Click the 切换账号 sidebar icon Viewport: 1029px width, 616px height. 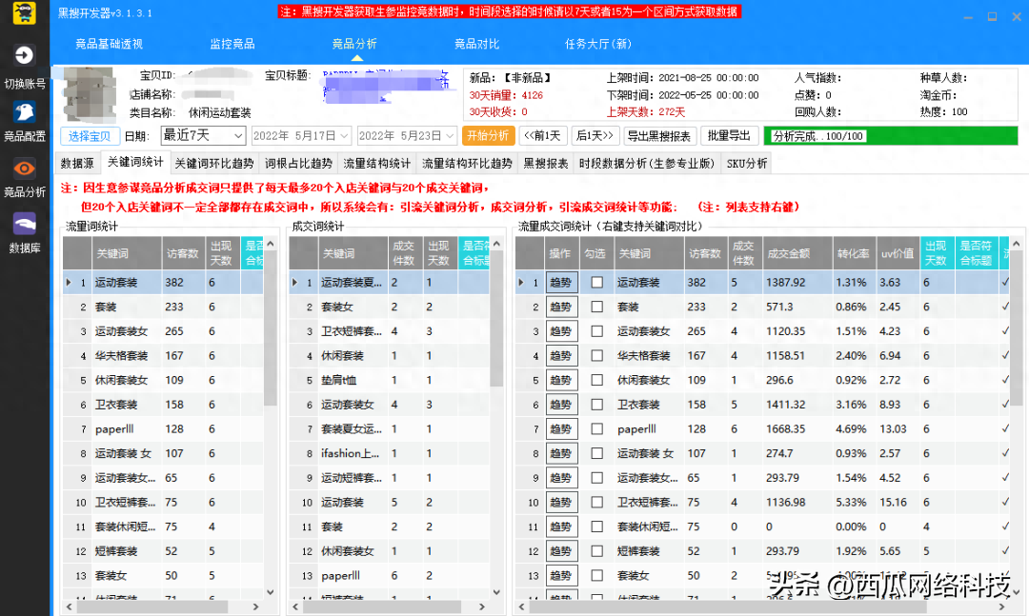(25, 56)
